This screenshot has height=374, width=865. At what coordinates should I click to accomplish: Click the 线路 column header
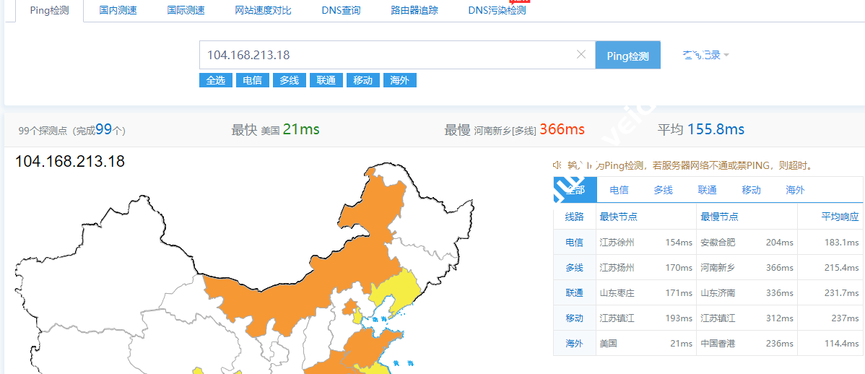coord(574,217)
